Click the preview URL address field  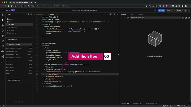coord(155,18)
